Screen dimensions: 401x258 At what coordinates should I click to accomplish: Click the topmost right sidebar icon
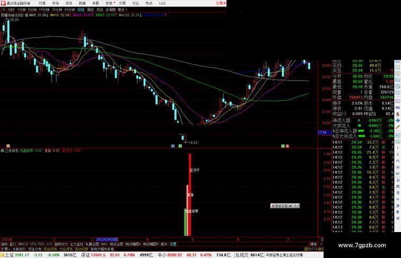click(398, 62)
